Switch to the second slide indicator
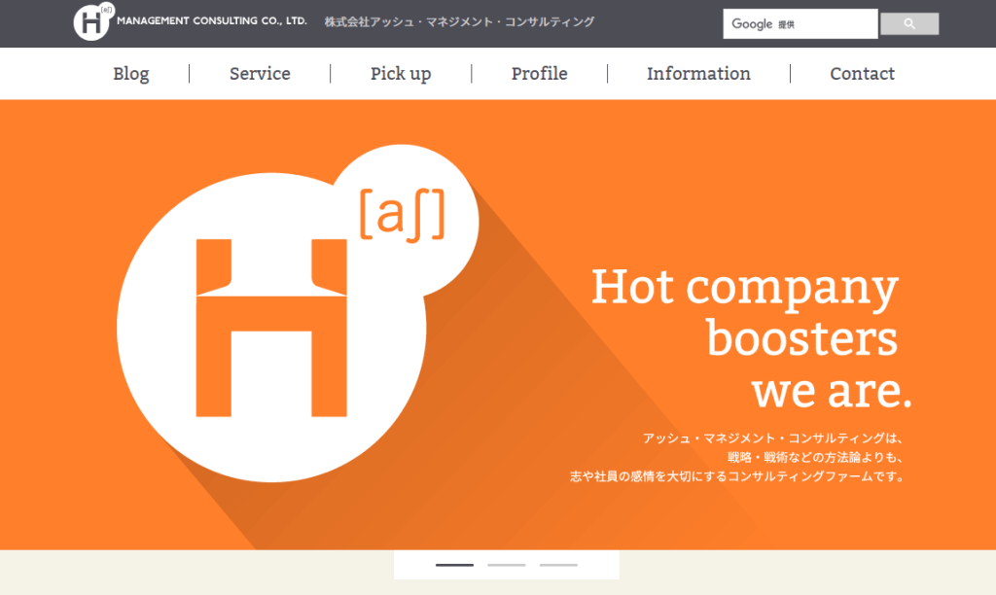 click(506, 565)
